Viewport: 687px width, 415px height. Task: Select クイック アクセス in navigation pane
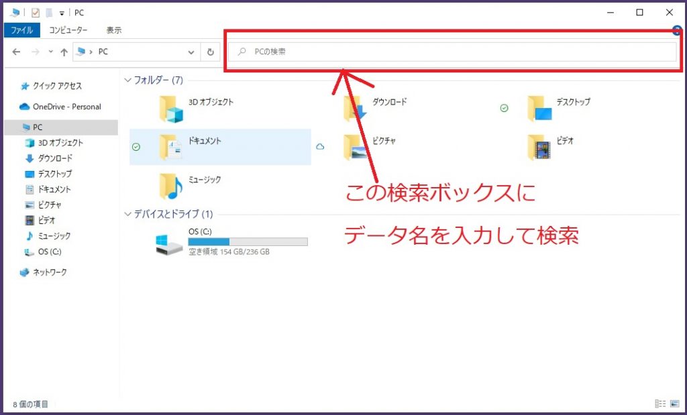coord(57,86)
